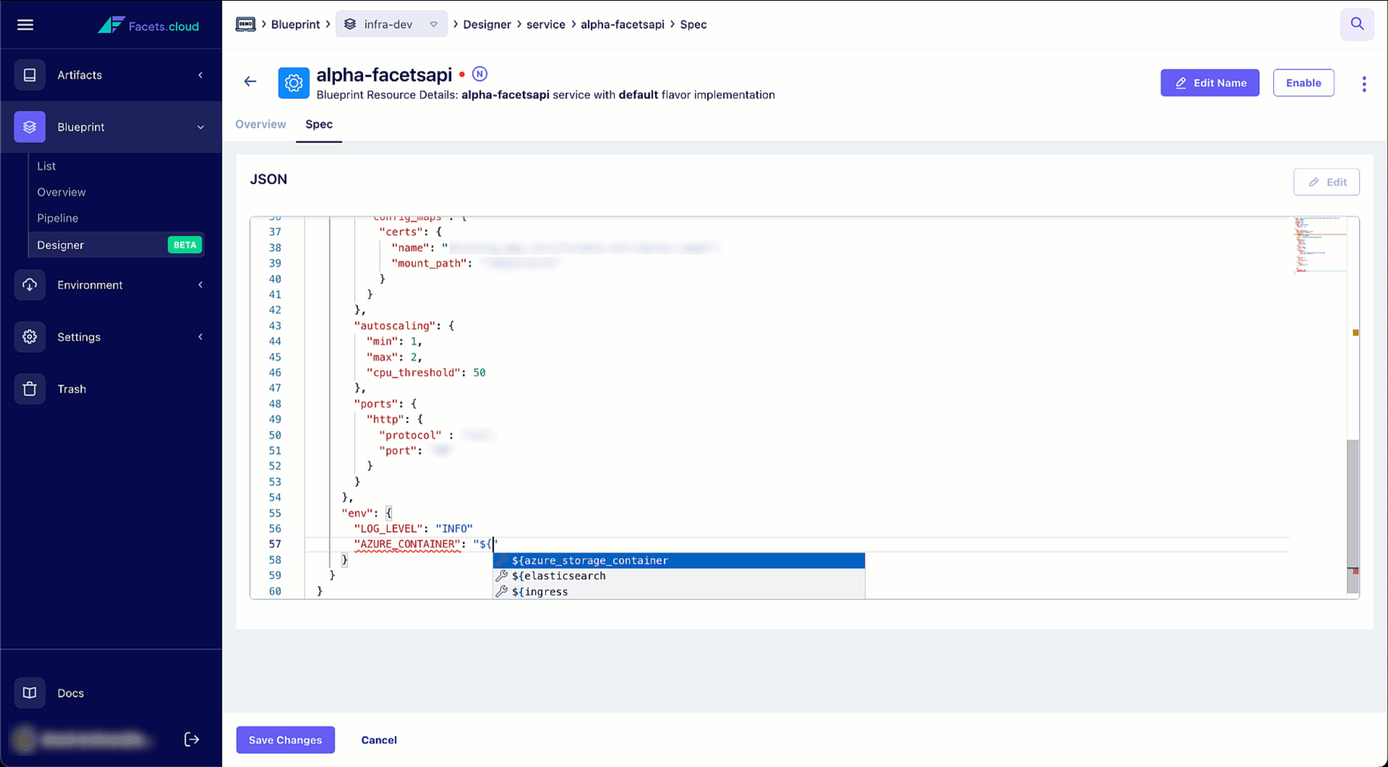
Task: Click the "cpu_threshold" key text
Action: pos(414,373)
